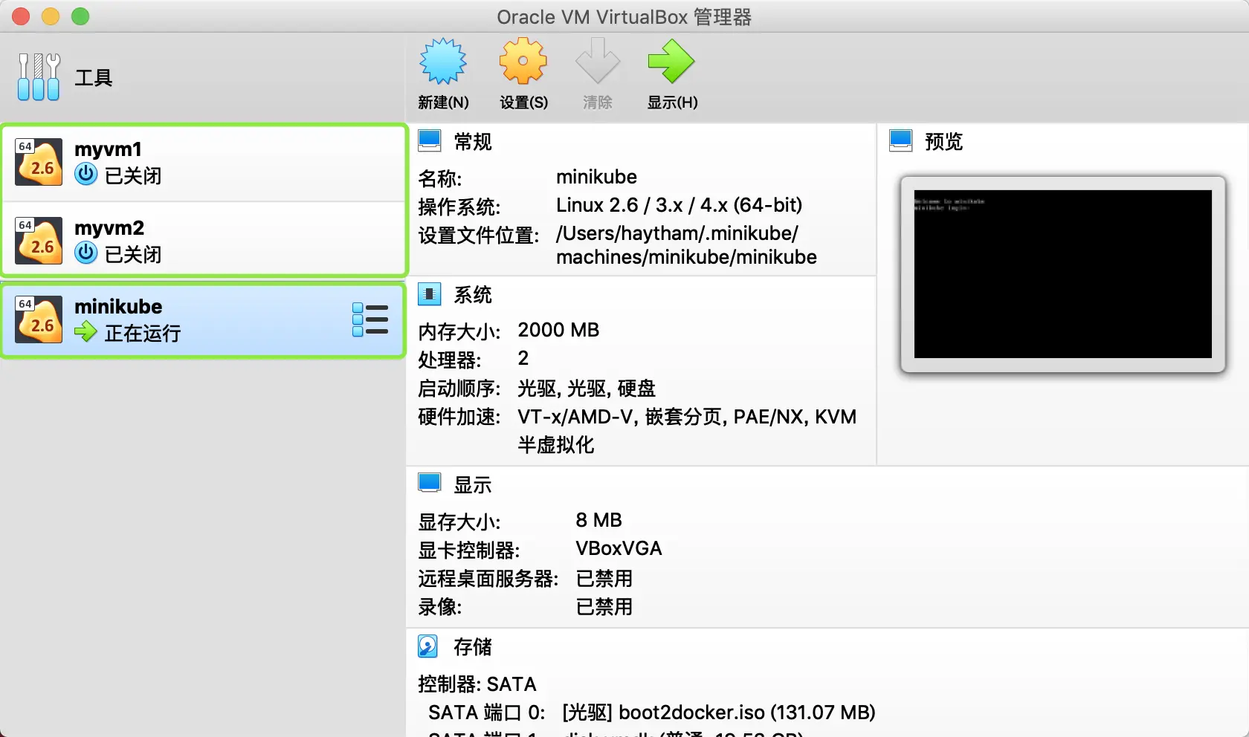Click myvm2 OS type Linux 2.6 icon
The width and height of the screenshot is (1249, 737).
39,241
